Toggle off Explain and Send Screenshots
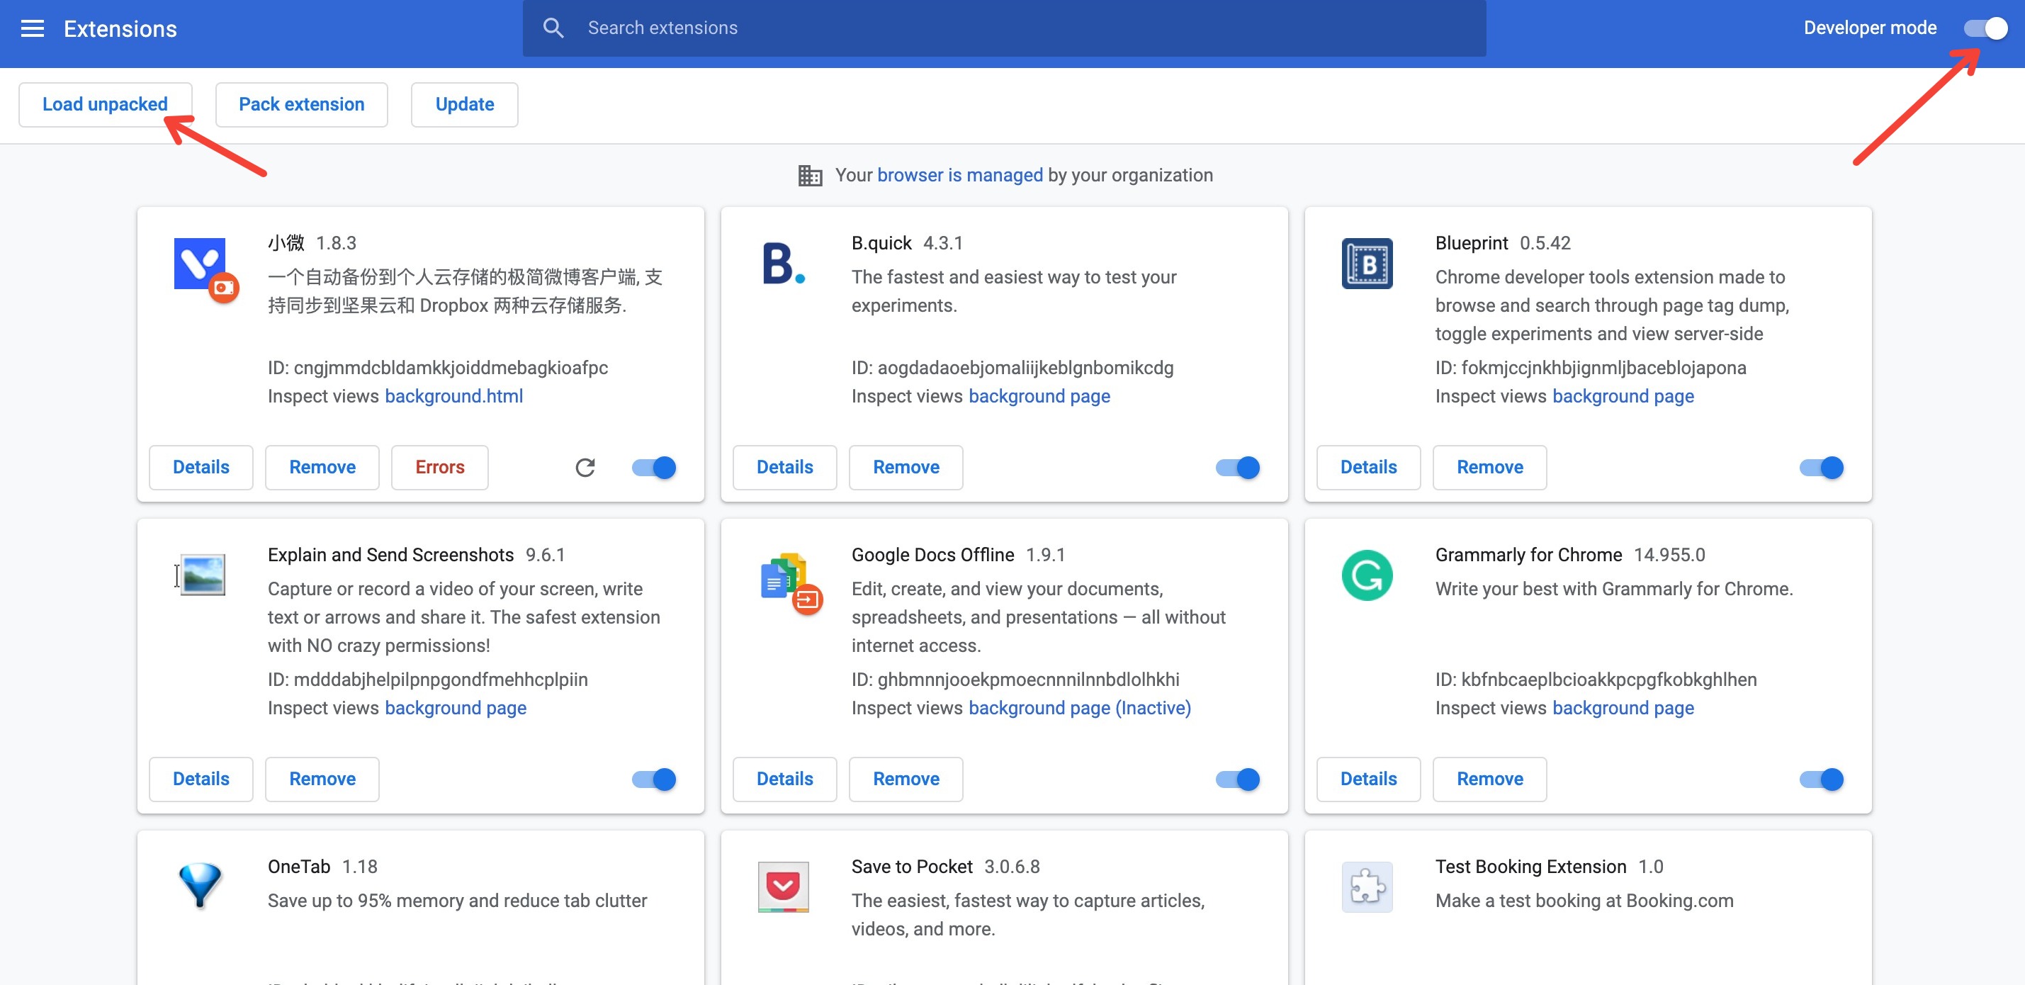 (x=653, y=779)
